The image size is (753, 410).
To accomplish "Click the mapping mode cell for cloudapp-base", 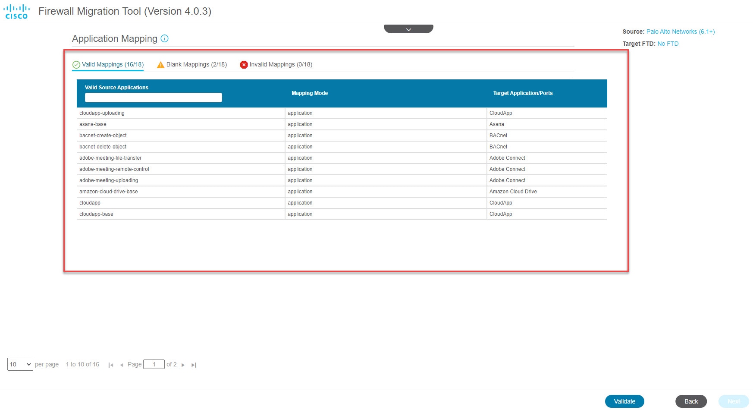I will (x=386, y=214).
